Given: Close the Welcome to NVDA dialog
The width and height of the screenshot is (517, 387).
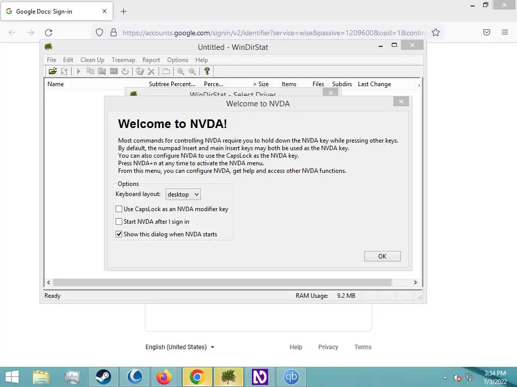Looking at the screenshot, I should pos(401,101).
